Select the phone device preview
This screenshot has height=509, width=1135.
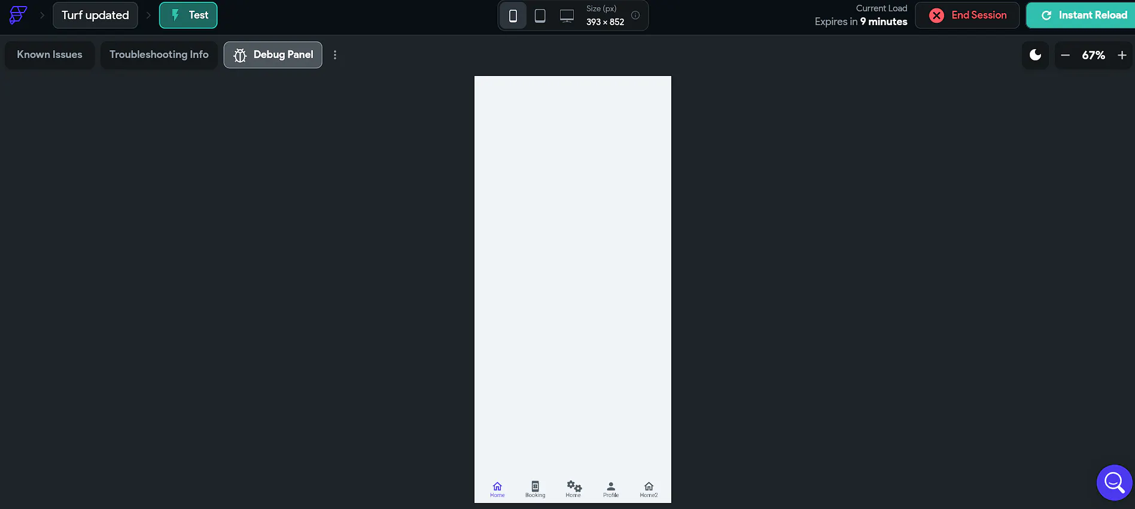(x=513, y=16)
